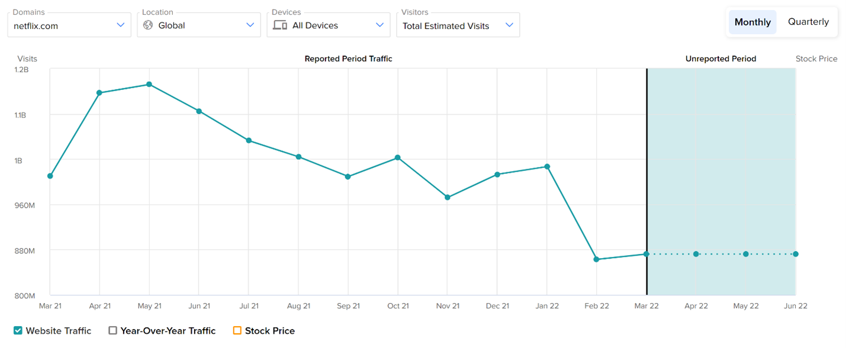
Task: Click the globe icon in Location
Action: tap(148, 25)
